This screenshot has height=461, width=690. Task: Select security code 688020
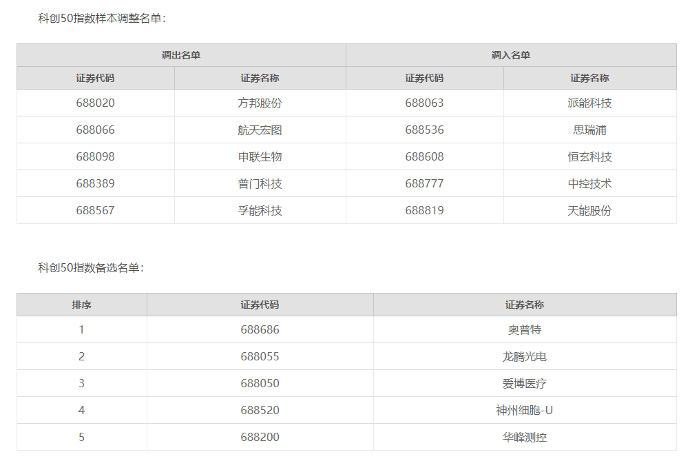pyautogui.click(x=96, y=103)
